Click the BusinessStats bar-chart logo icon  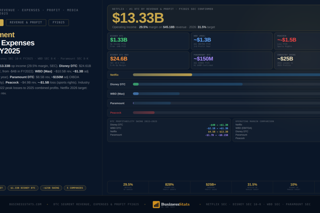point(156,204)
